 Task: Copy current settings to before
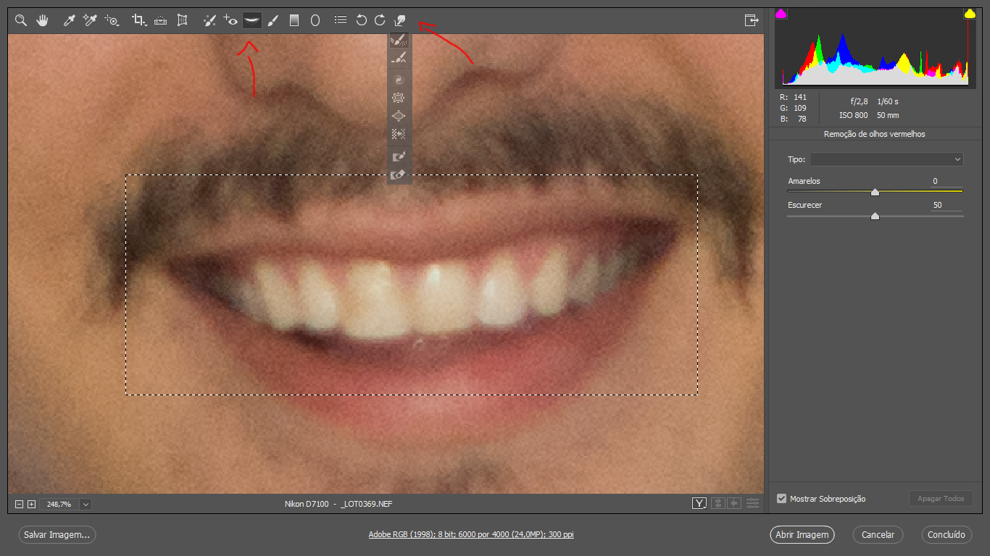pyautogui.click(x=735, y=503)
